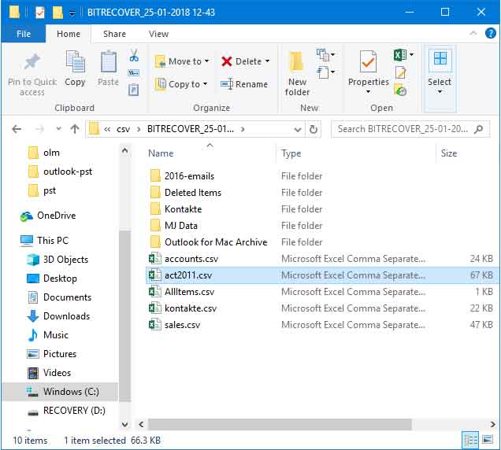The image size is (501, 450).
Task: Click the Rename icon
Action: [x=227, y=84]
